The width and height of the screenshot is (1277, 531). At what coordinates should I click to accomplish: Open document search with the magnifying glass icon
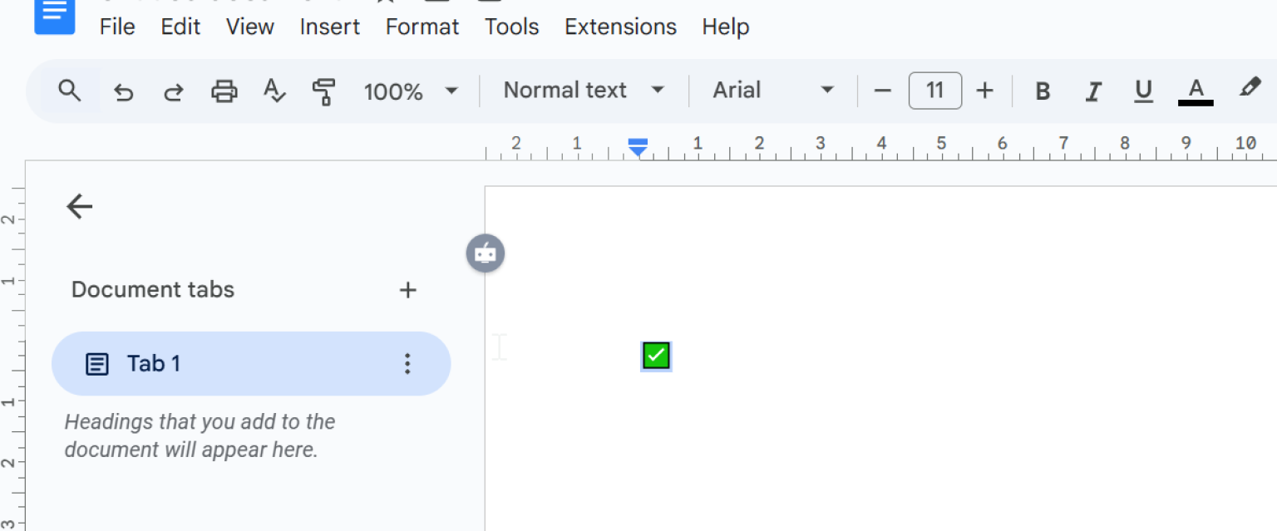[70, 91]
